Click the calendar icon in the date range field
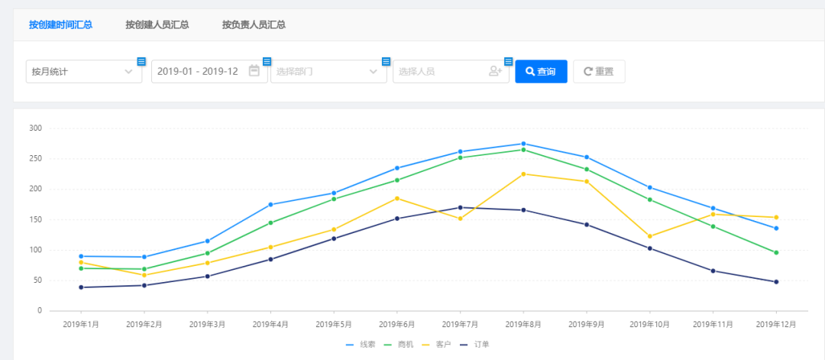Screen dimensions: 825x360 [x=254, y=71]
